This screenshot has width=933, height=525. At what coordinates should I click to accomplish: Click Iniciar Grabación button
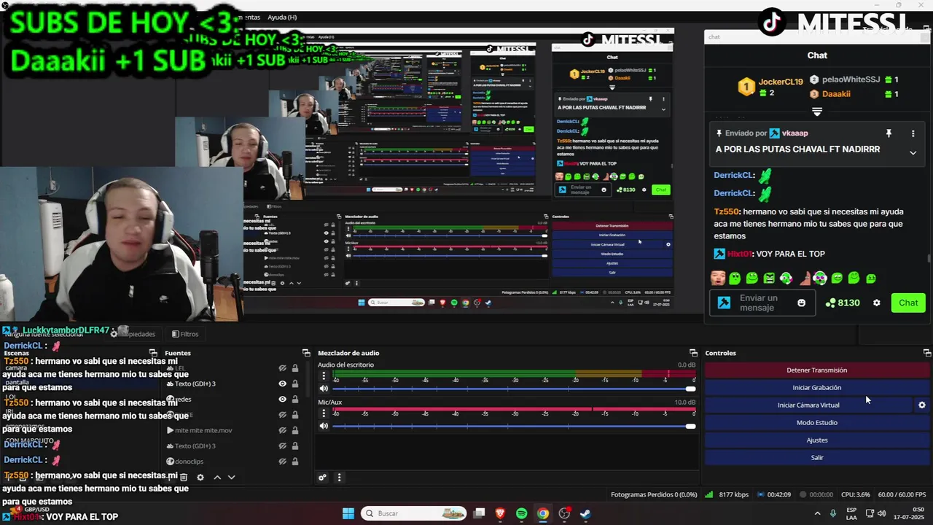[816, 387]
